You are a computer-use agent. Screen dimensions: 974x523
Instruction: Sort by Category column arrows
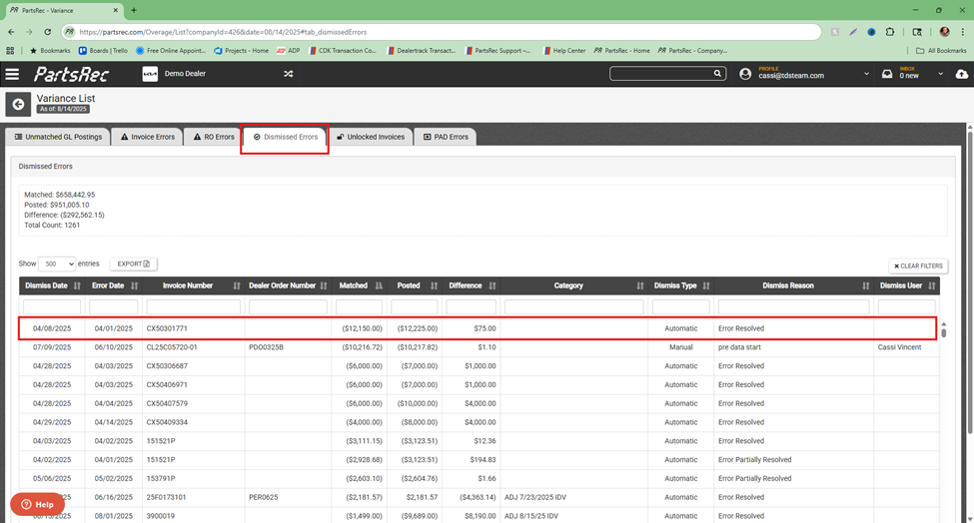coord(640,286)
